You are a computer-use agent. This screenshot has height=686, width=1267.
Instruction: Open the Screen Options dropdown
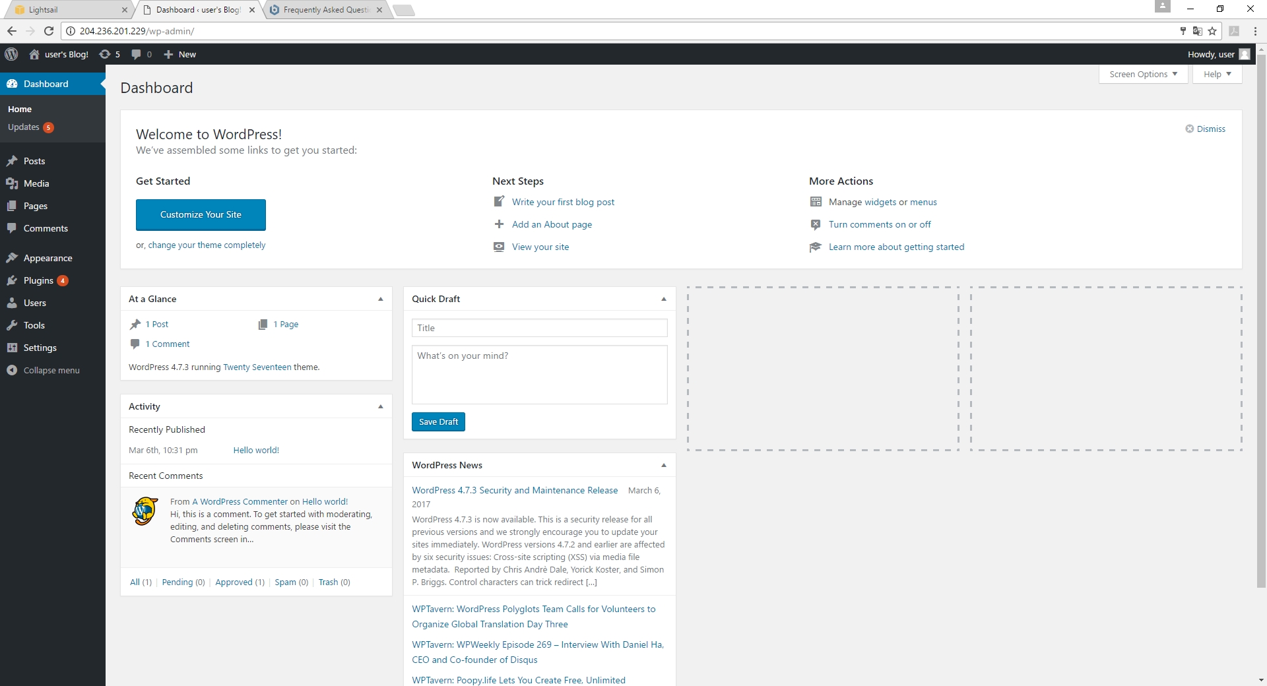click(x=1143, y=74)
